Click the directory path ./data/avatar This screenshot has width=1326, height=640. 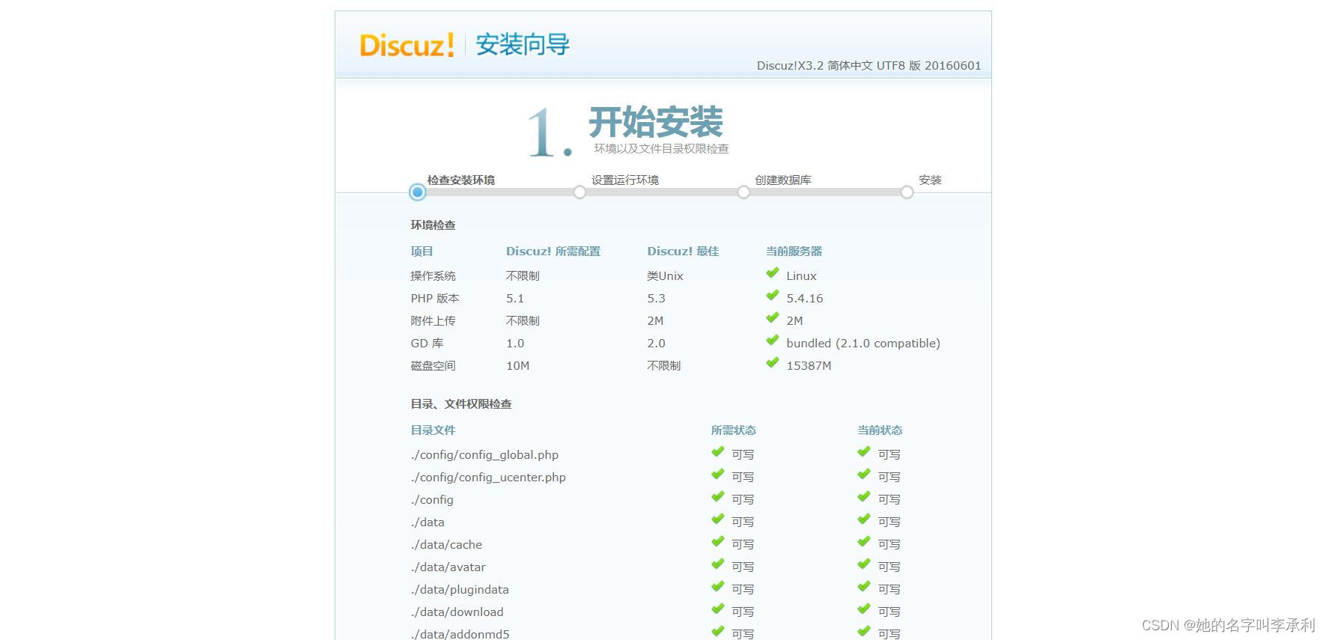(448, 567)
